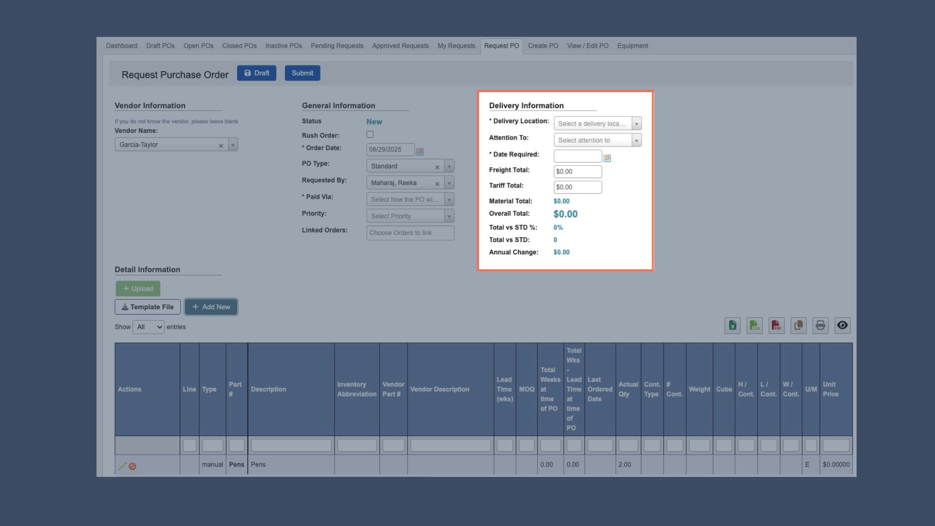Open the Order Date calendar picker
The height and width of the screenshot is (526, 935).
(420, 151)
